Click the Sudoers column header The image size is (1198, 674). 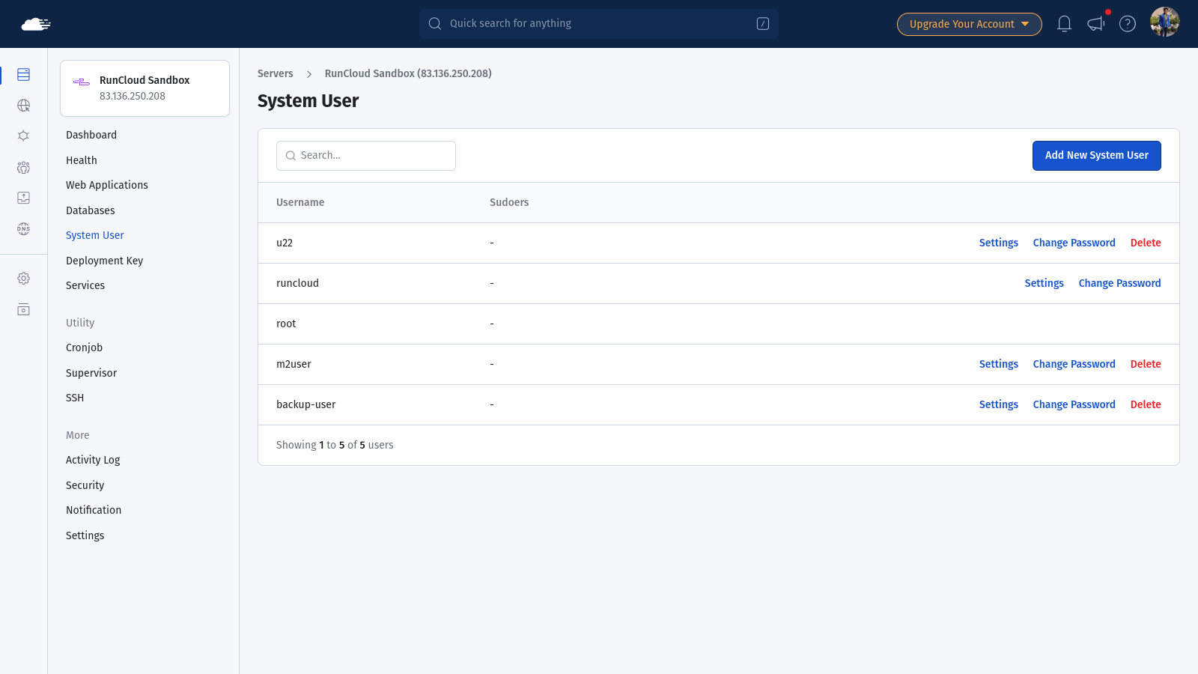coord(509,202)
